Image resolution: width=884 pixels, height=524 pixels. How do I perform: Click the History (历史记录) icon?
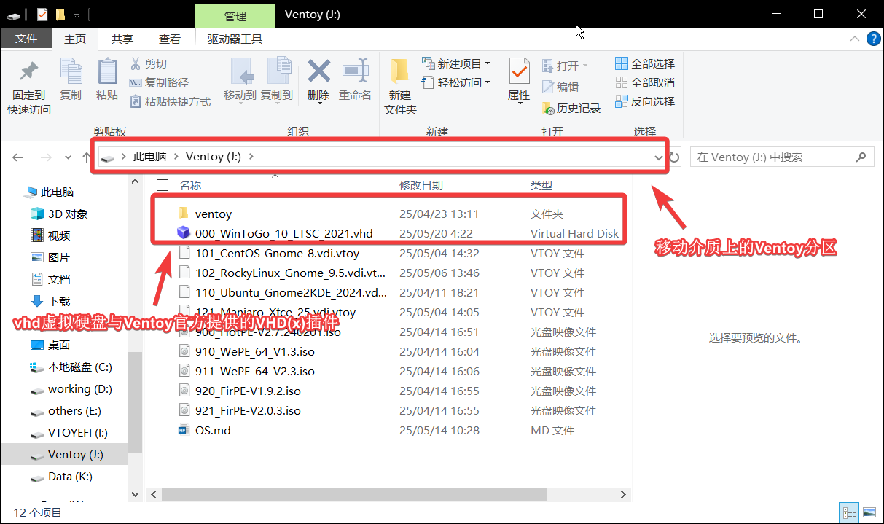(x=549, y=109)
